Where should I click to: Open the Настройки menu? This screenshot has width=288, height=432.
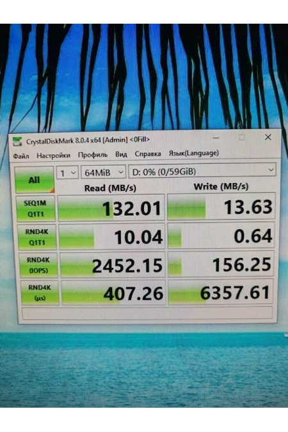(x=54, y=156)
